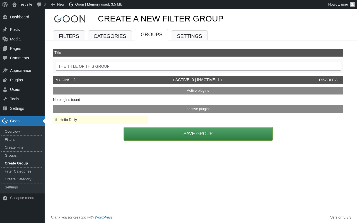357x223 pixels.
Task: Click the Users icon in sidebar
Action: 5,89
